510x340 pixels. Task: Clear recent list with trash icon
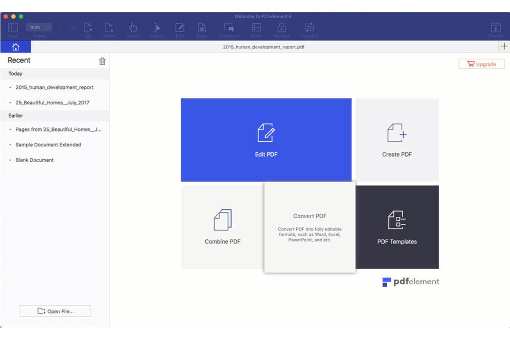(102, 61)
